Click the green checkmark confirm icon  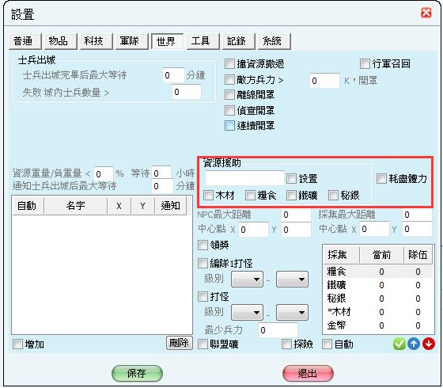(399, 344)
